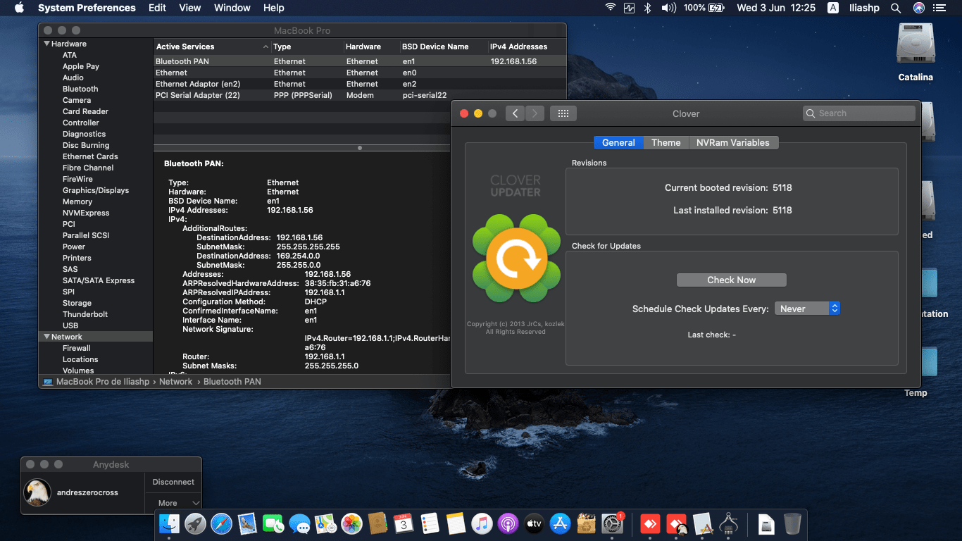Click Disconnect in the Anydesk window
This screenshot has width=962, height=541.
pyautogui.click(x=173, y=482)
